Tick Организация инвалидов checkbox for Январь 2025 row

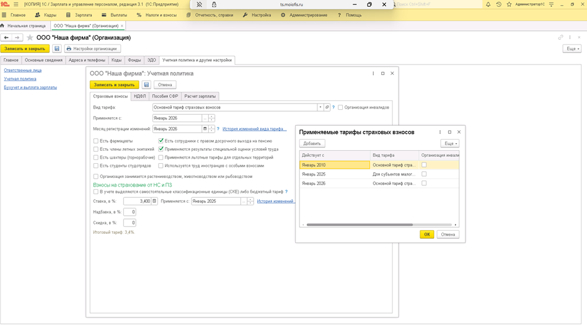point(424,174)
